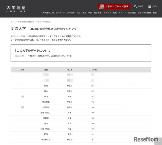This screenshot has height=145, width=162.
Task: Click the 横浜翠嵐 school name
Action: pos(46,102)
